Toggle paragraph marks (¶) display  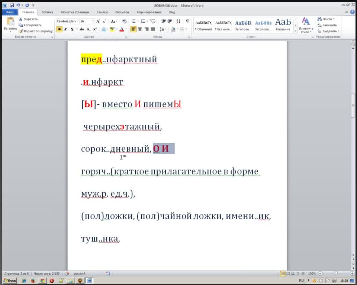tap(187, 22)
